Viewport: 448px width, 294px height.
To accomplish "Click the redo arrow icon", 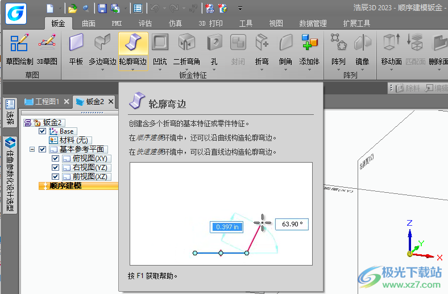I will click(x=174, y=9).
